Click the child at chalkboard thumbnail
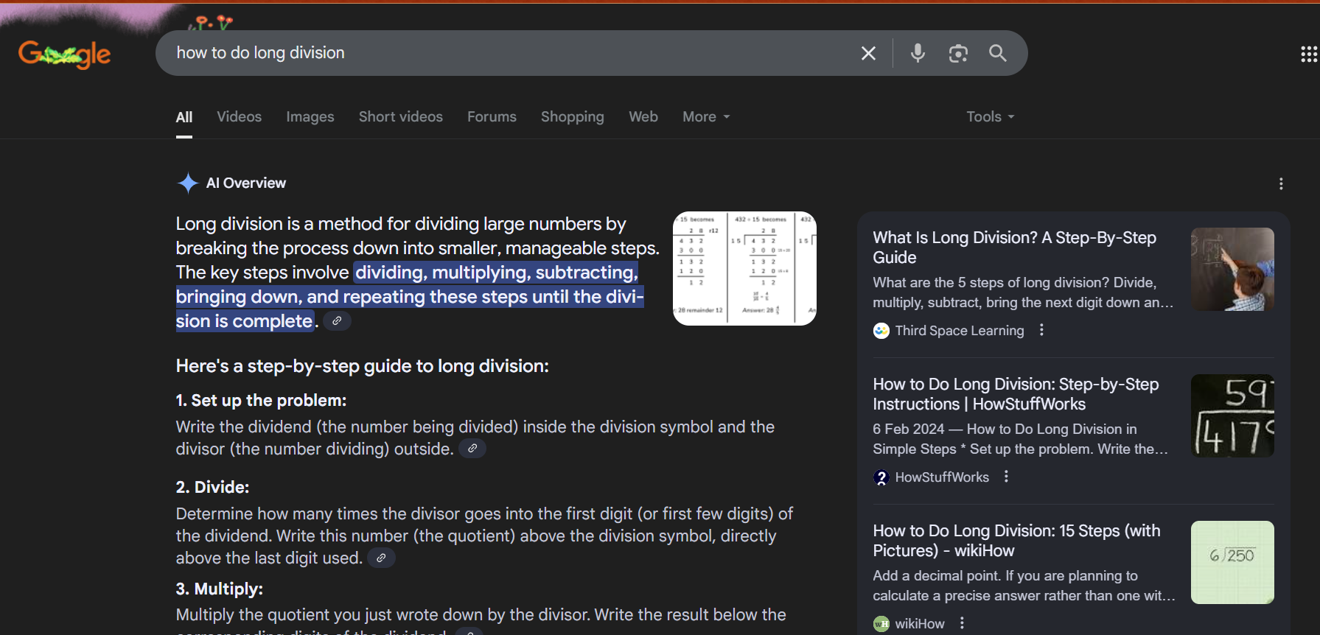1320x635 pixels. tap(1232, 269)
